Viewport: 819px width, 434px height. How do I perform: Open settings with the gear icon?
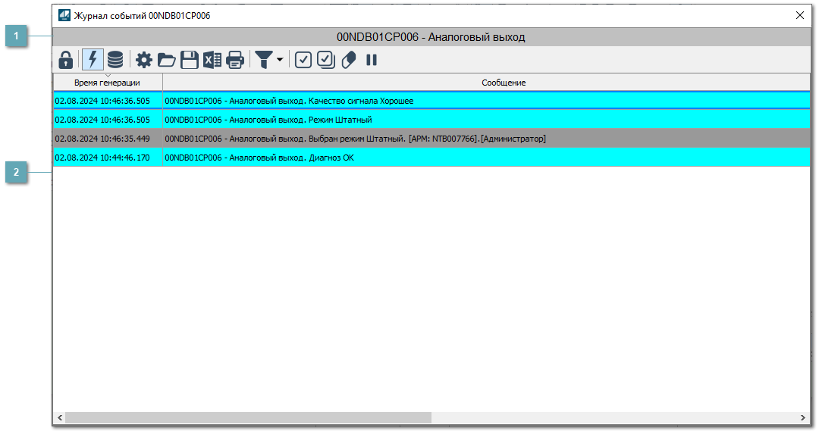(144, 60)
